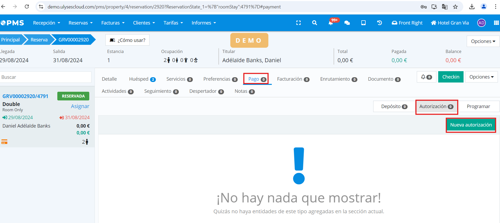The height and width of the screenshot is (223, 500).
Task: Switch to the Huésped tab
Action: coord(142,79)
